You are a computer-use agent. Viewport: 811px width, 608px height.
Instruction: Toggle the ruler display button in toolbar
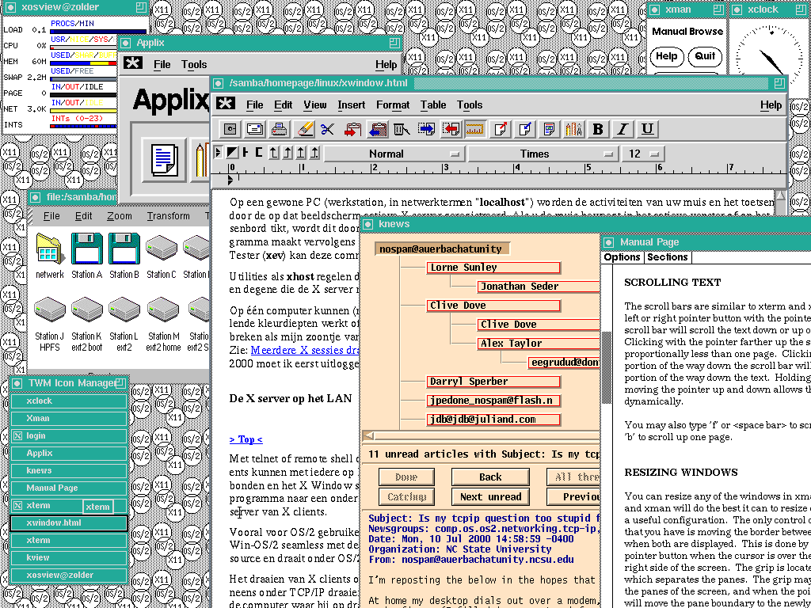tap(475, 129)
